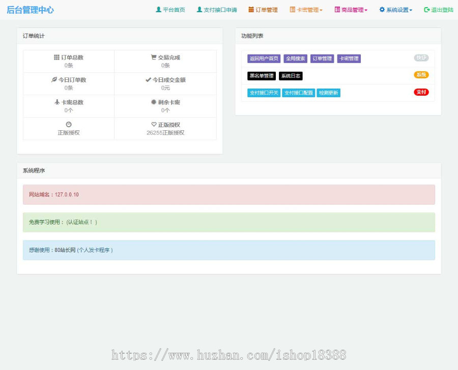458x370 pixels.
Task: Open 支付接口配置
Action: tap(299, 93)
